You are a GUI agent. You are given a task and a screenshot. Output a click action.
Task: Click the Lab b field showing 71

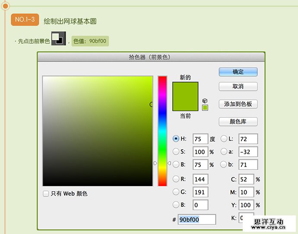[248, 164]
